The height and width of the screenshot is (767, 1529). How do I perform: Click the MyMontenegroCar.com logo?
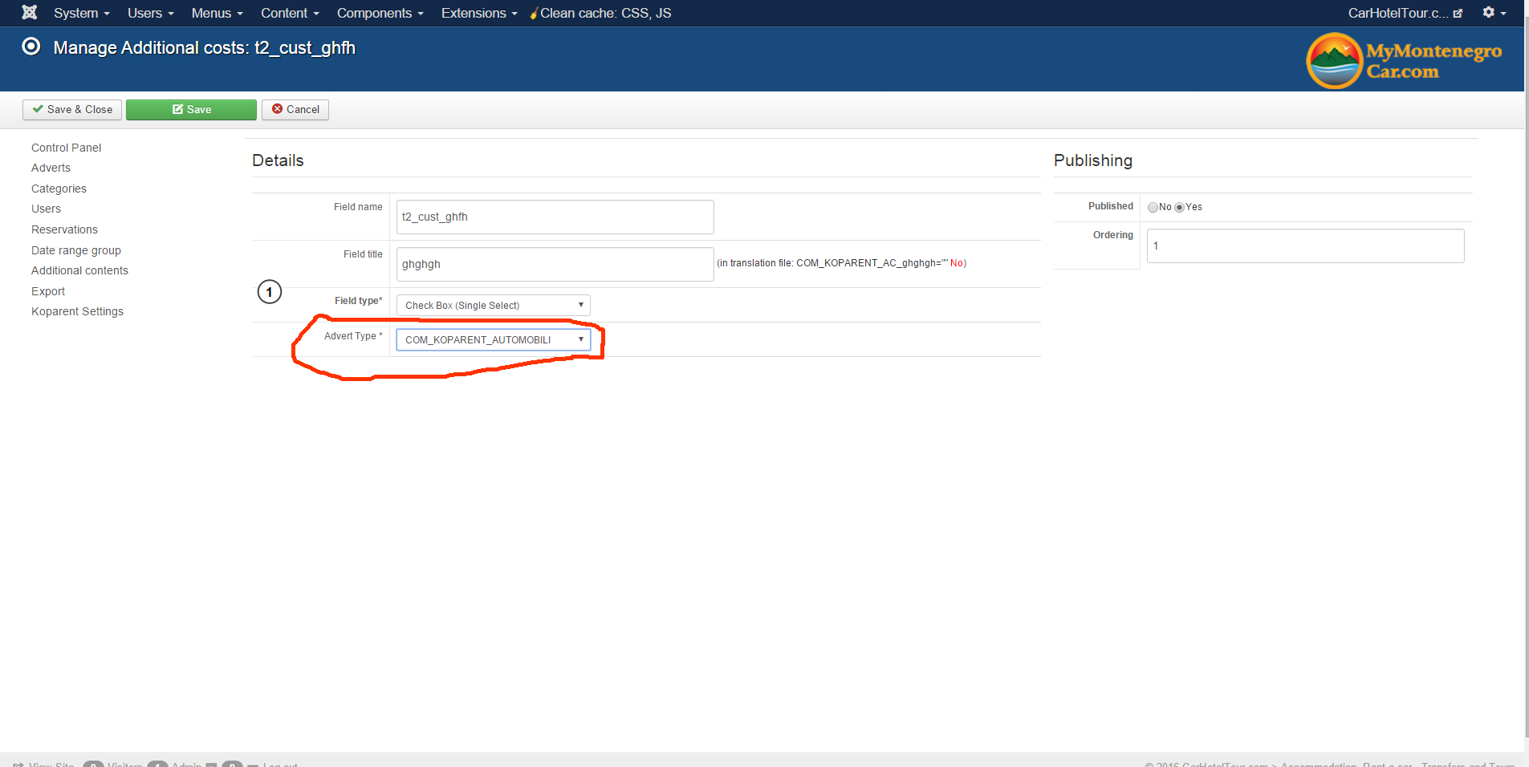[1404, 61]
